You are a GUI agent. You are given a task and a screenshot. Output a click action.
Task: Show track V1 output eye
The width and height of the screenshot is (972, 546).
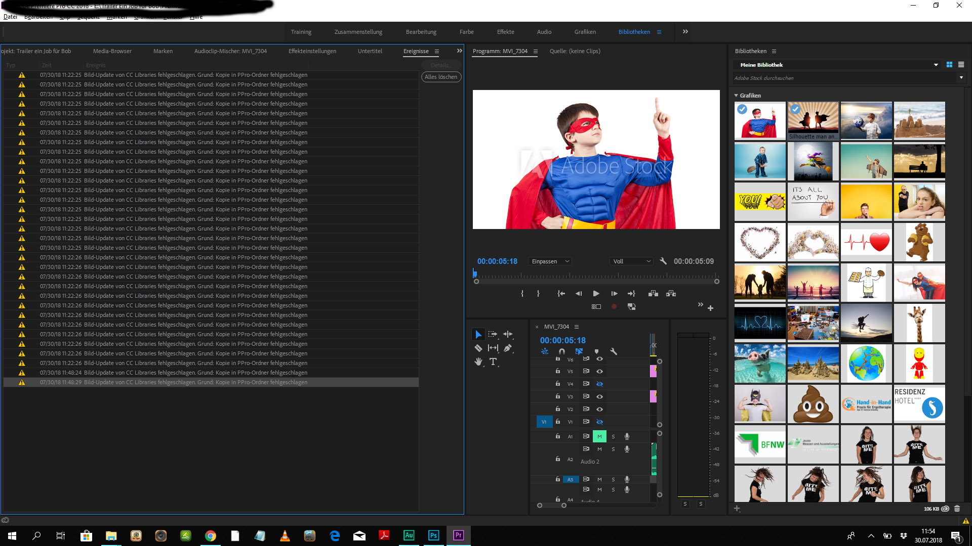pyautogui.click(x=599, y=422)
